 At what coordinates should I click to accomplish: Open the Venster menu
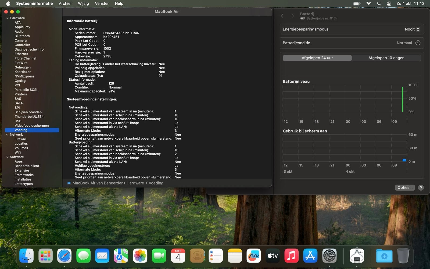[x=102, y=3]
